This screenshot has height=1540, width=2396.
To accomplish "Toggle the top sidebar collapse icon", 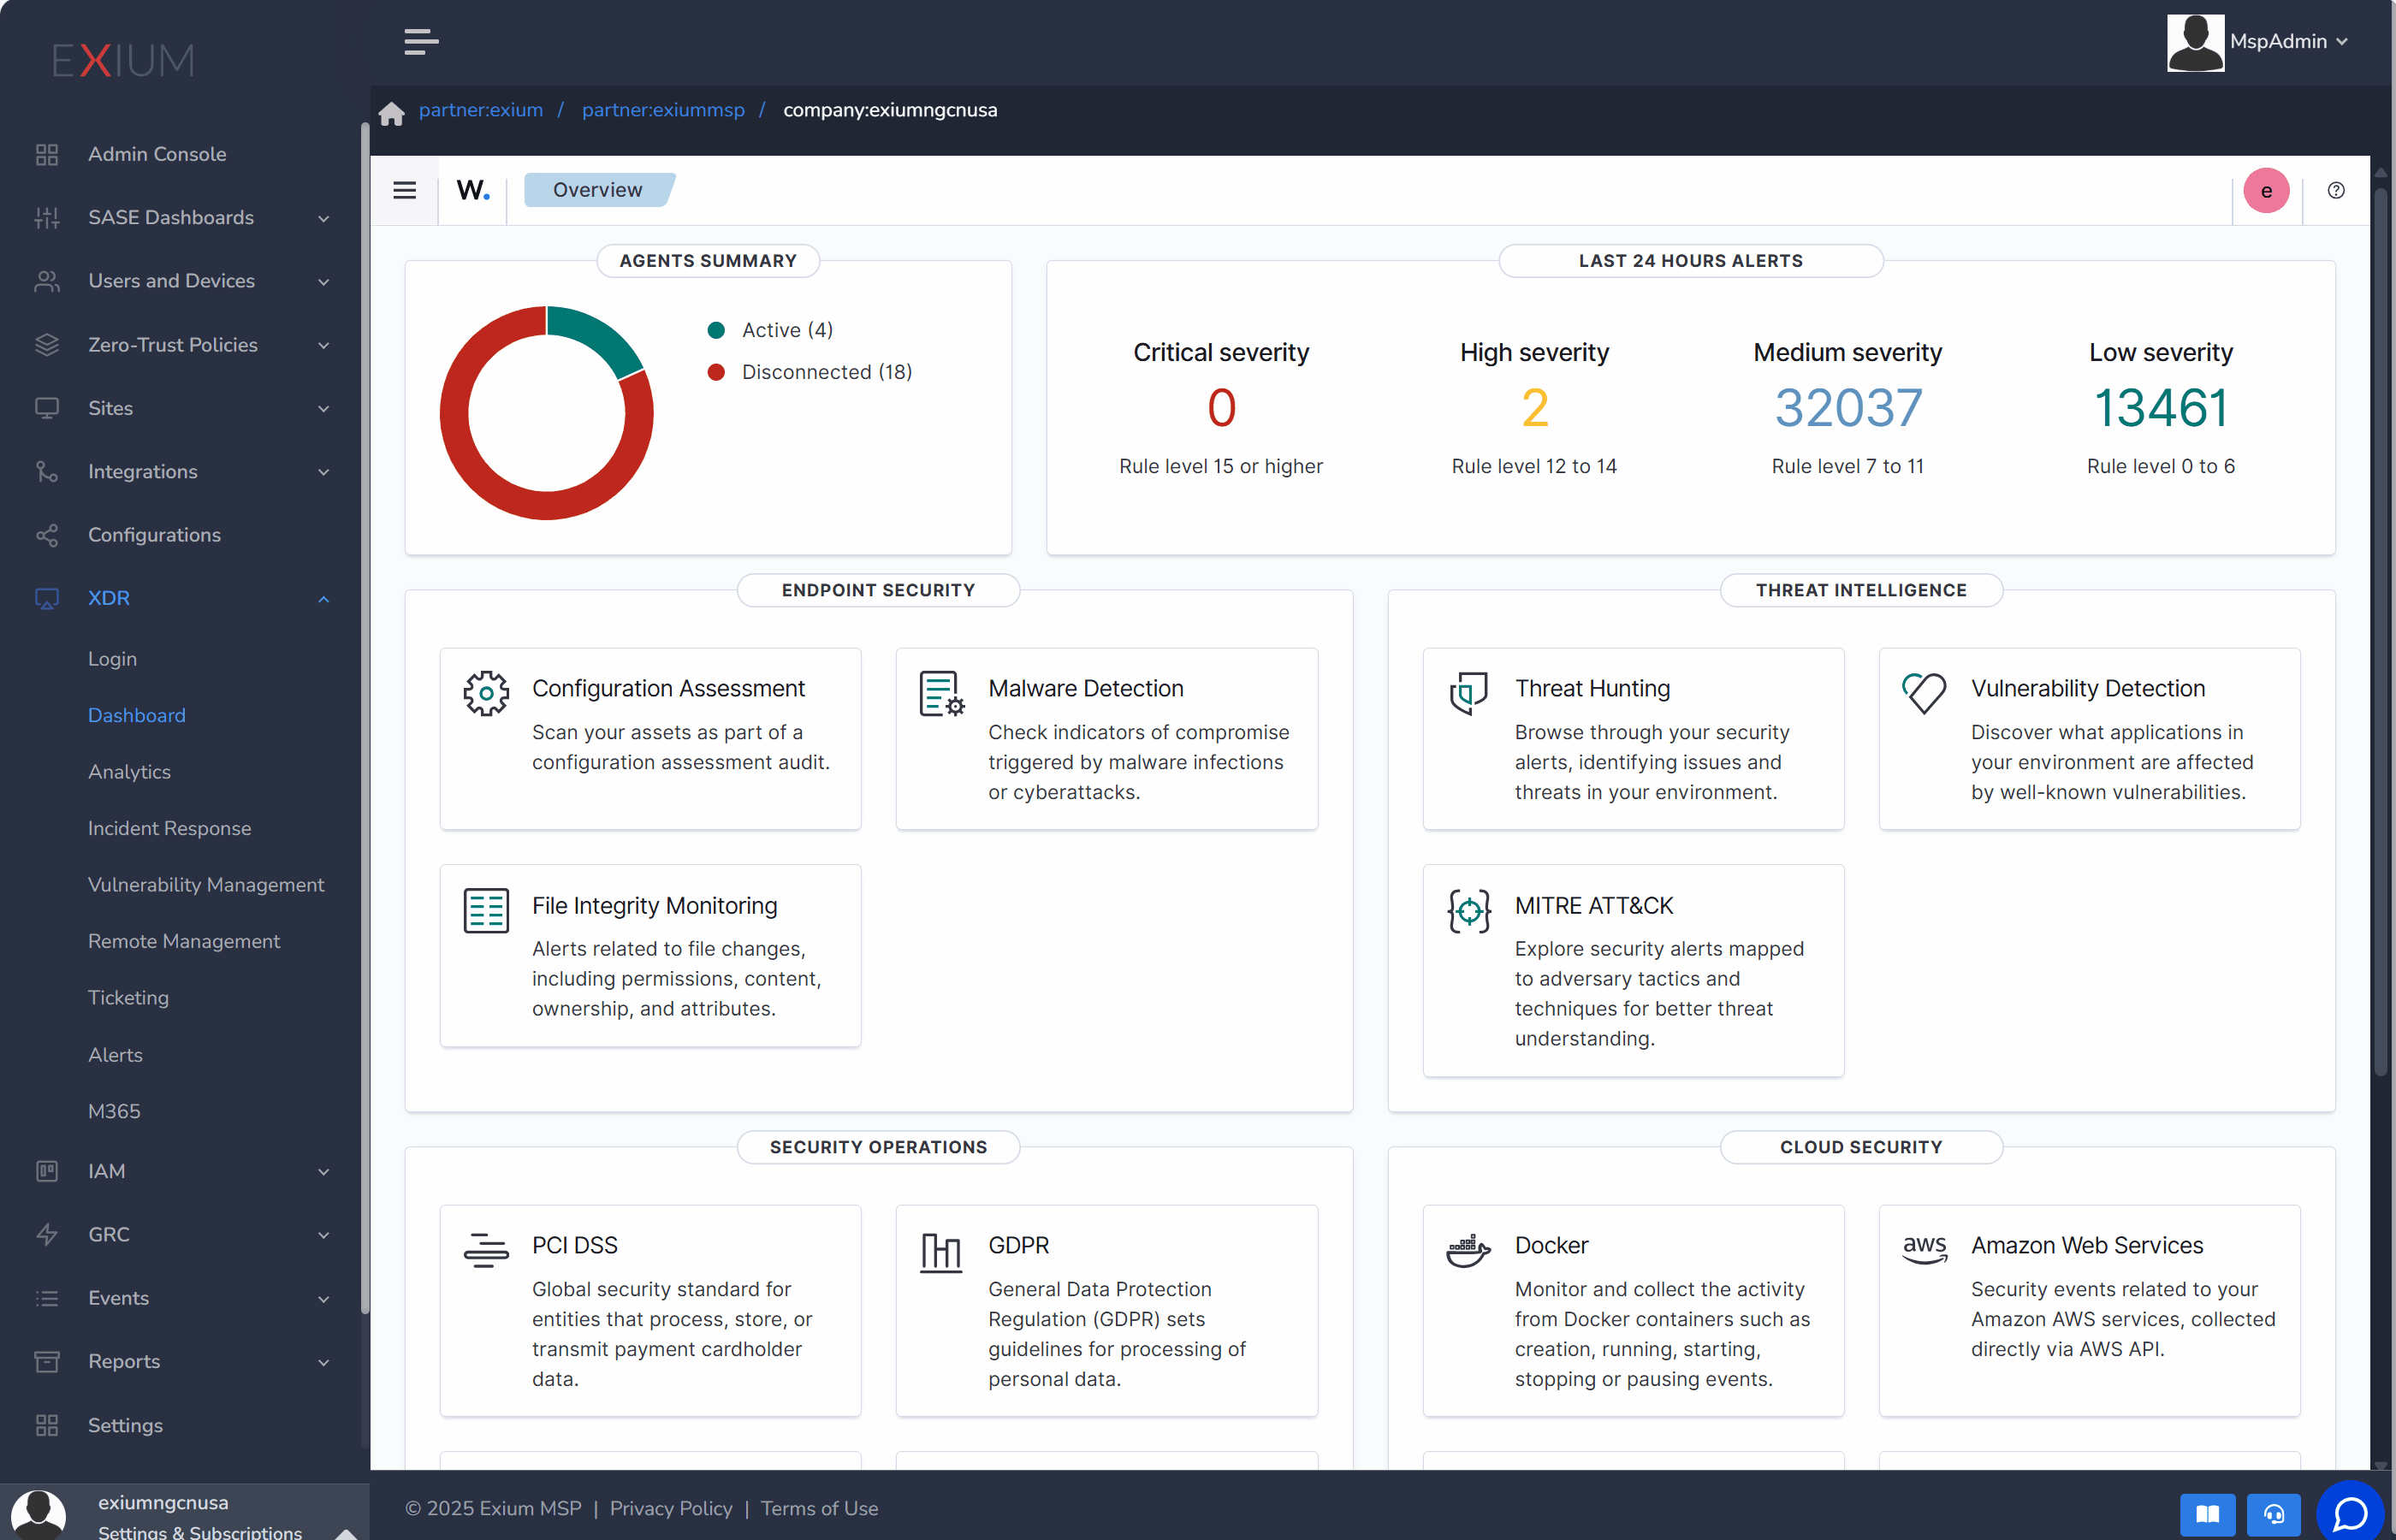I will click(x=421, y=42).
